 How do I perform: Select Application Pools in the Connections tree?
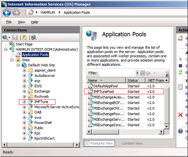(x=35, y=55)
